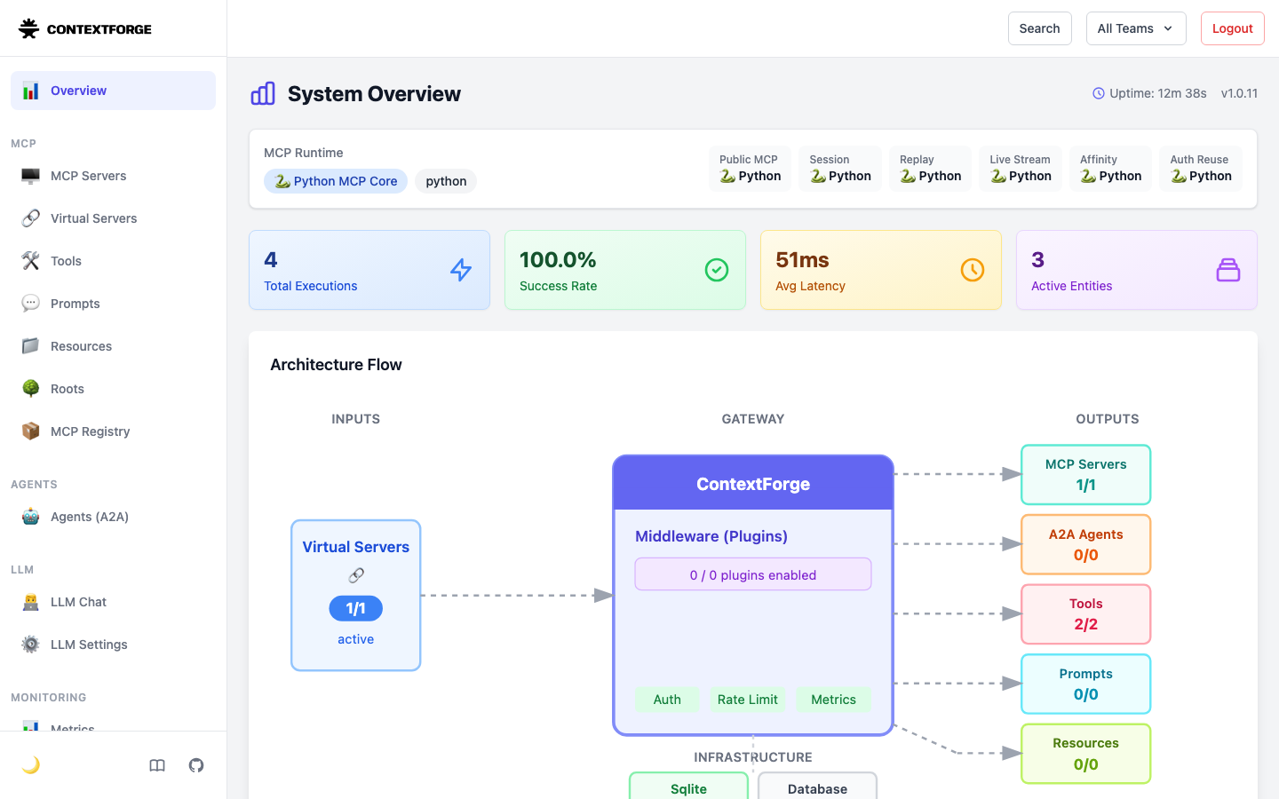Click the Affinity Python chip
Screen dimensions: 1279x799
click(x=1111, y=169)
